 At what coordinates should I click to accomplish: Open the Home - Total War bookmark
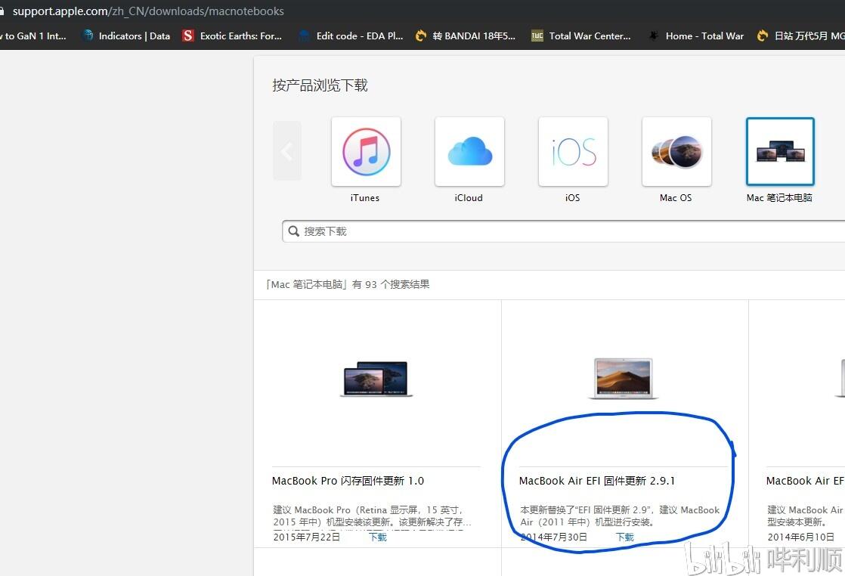[695, 36]
